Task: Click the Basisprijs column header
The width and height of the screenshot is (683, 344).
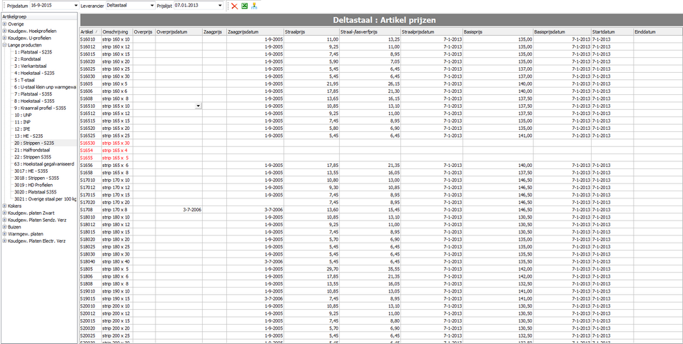Action: 498,32
